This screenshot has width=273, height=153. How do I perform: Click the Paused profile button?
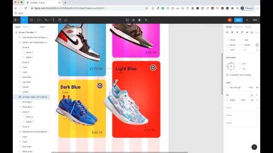coord(247,8)
